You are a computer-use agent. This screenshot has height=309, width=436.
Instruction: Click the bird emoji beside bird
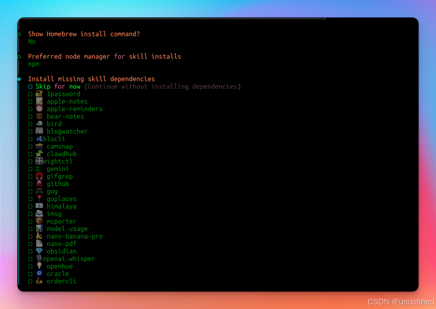(x=39, y=124)
